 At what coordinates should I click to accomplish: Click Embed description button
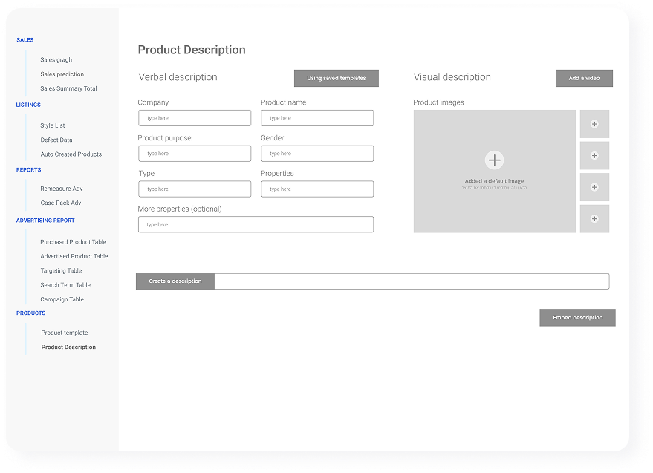tap(577, 317)
